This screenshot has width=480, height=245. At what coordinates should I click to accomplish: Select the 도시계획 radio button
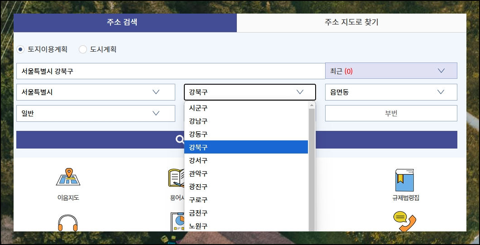(x=83, y=49)
